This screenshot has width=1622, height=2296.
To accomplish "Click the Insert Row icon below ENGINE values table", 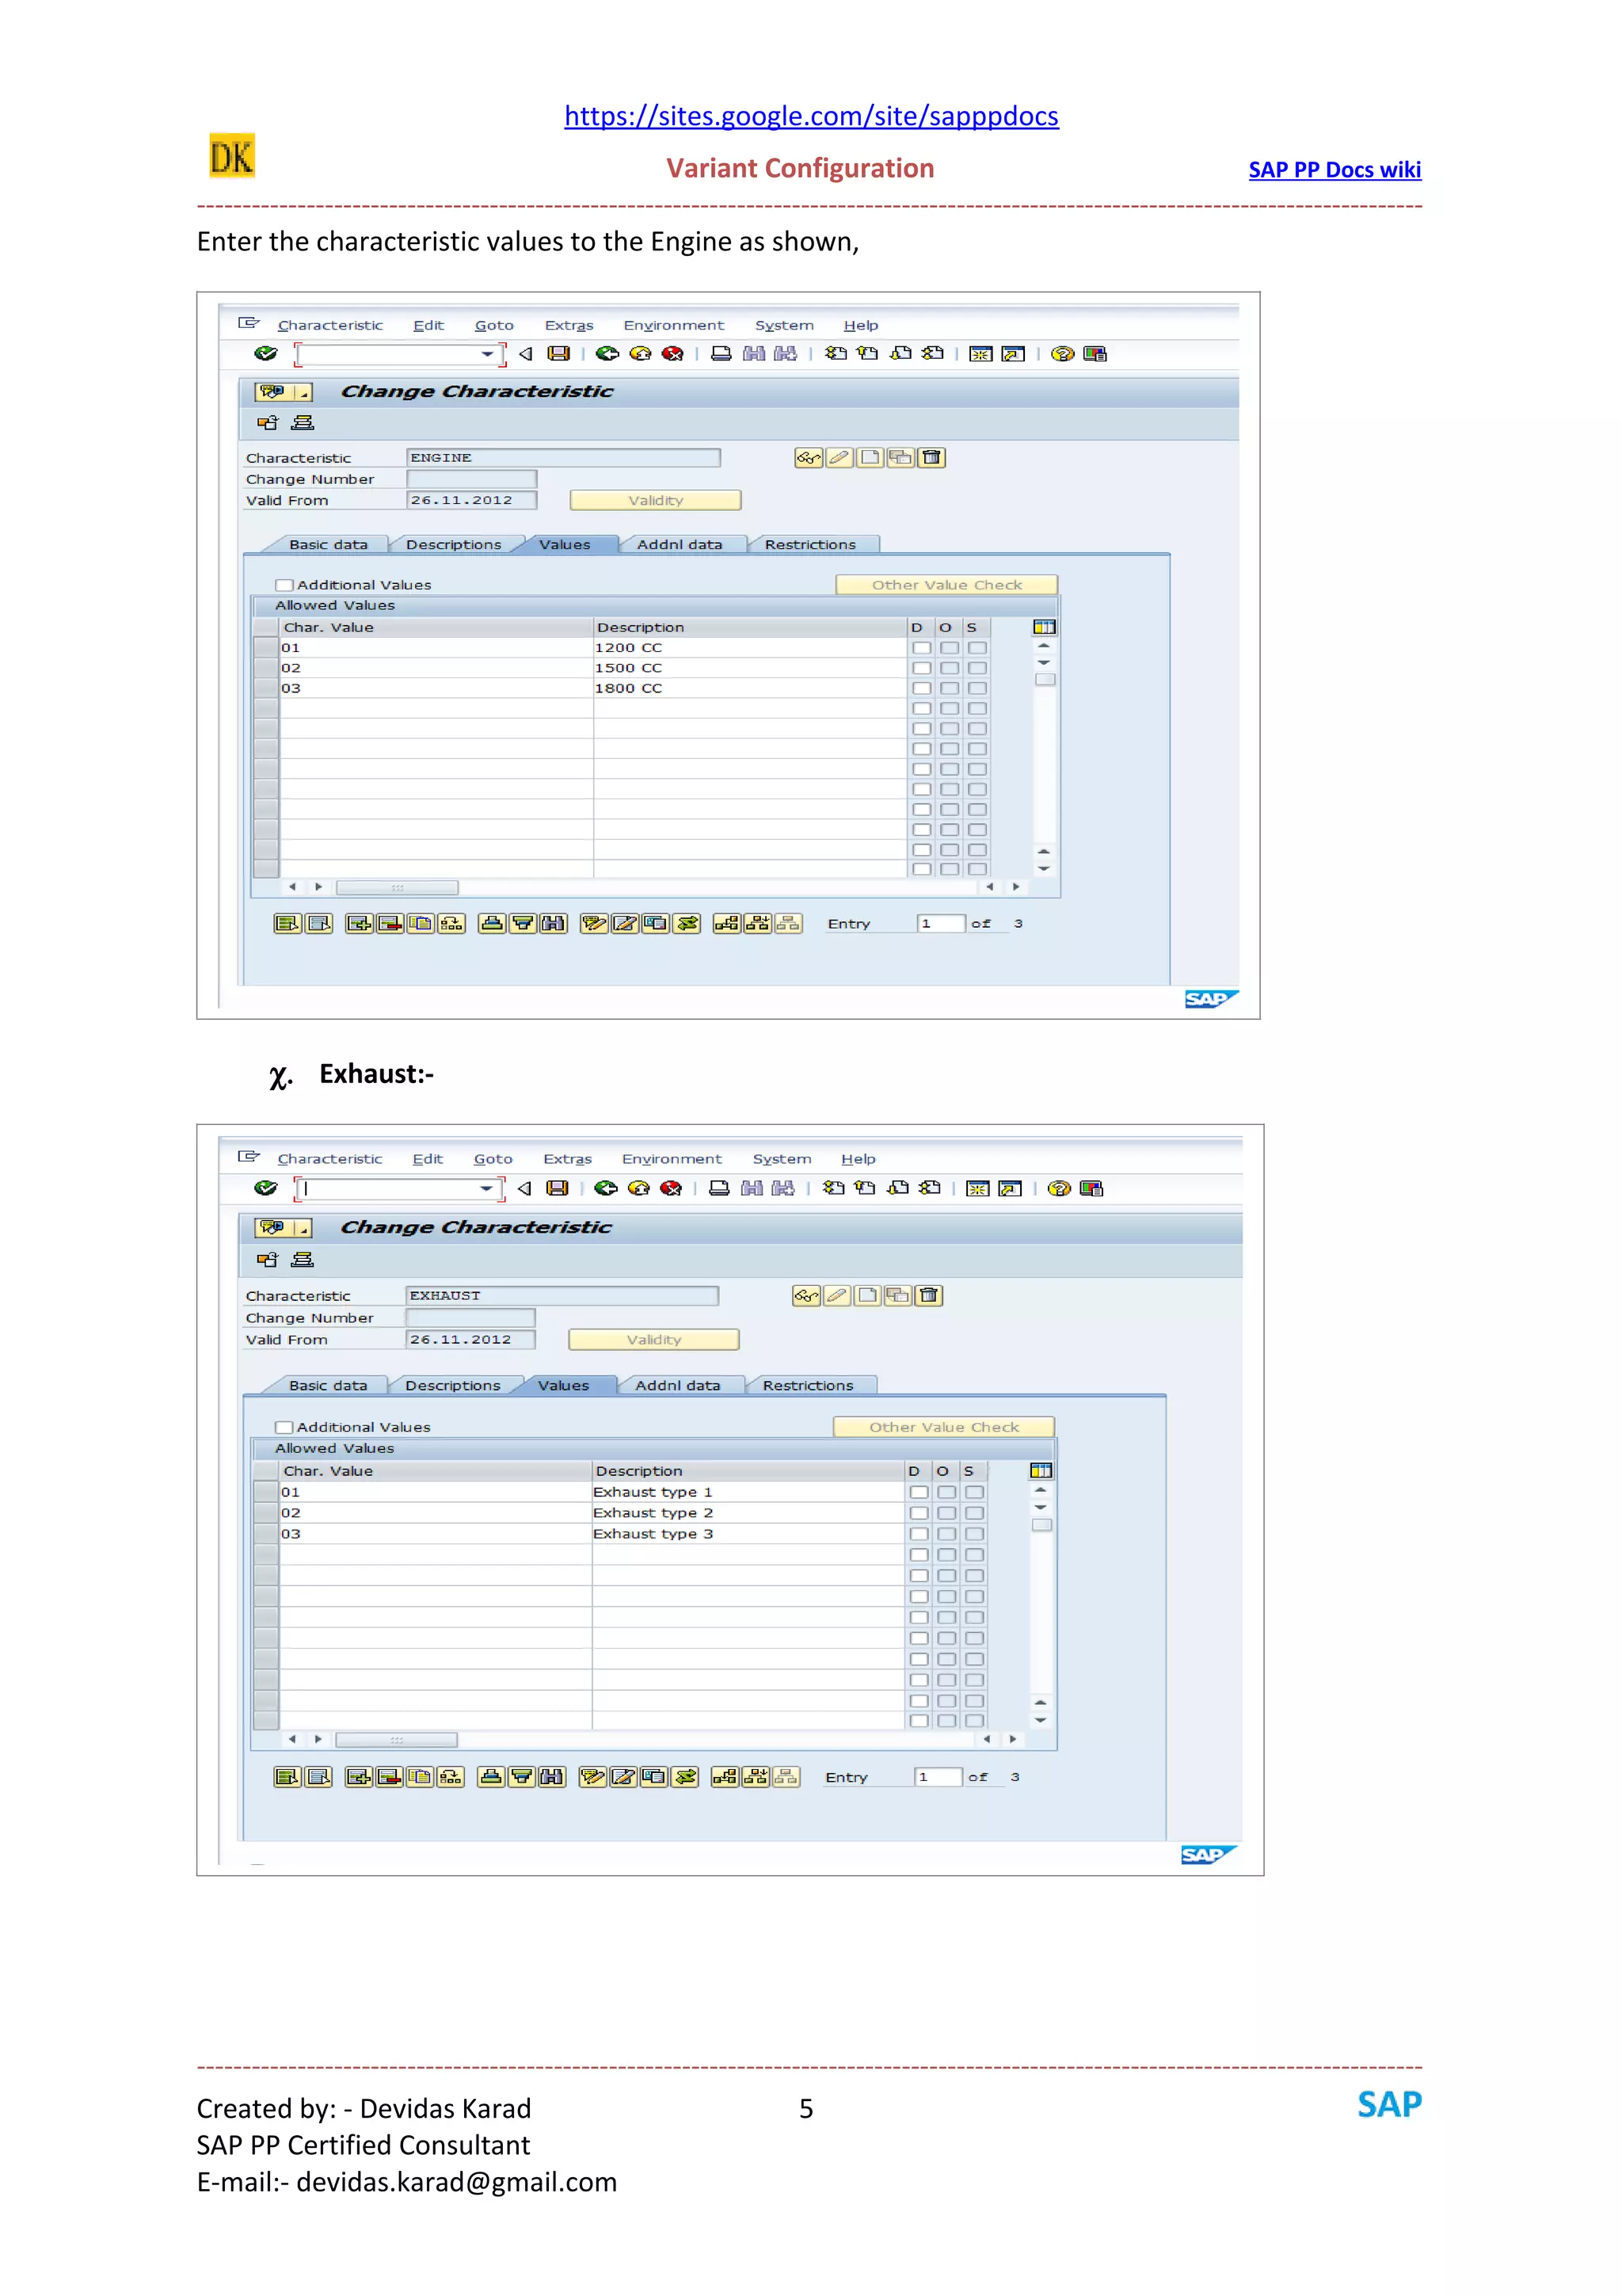I will [x=358, y=924].
